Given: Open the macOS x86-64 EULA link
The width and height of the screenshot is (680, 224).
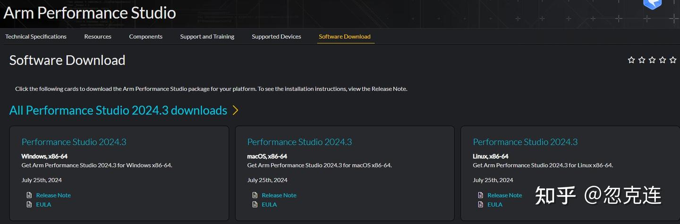Looking at the screenshot, I should 269,204.
